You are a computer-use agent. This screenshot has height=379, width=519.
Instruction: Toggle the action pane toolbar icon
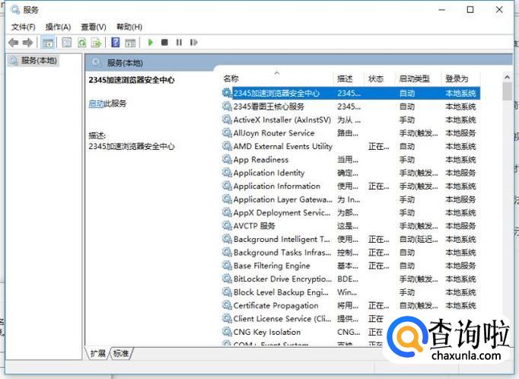[x=130, y=43]
